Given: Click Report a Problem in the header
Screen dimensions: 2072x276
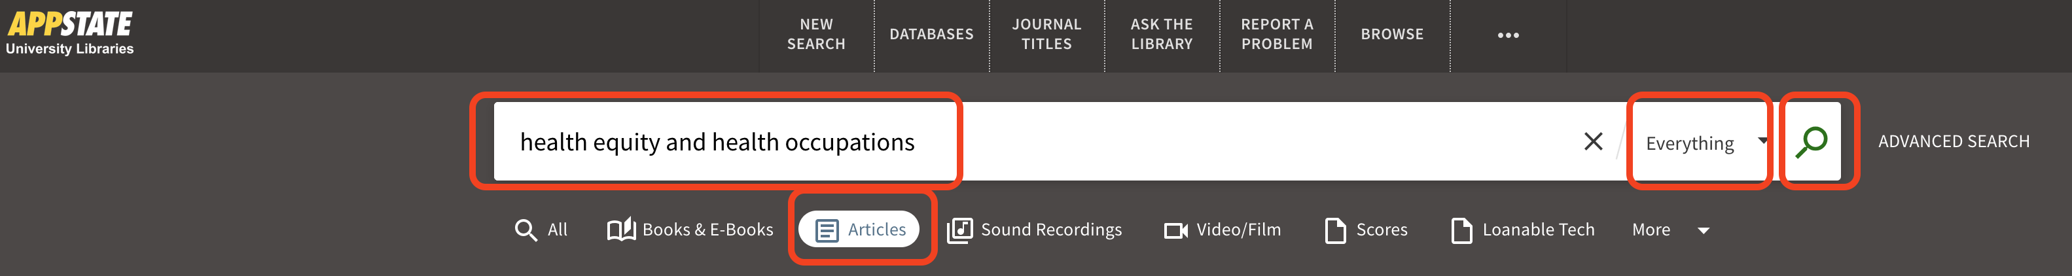Looking at the screenshot, I should (1276, 35).
